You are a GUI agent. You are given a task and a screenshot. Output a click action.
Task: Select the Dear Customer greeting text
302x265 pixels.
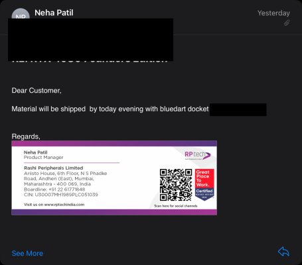(x=37, y=91)
